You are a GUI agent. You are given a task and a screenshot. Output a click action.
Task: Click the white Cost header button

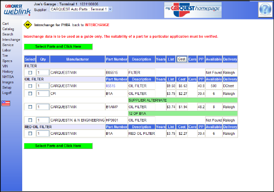pos(182,59)
